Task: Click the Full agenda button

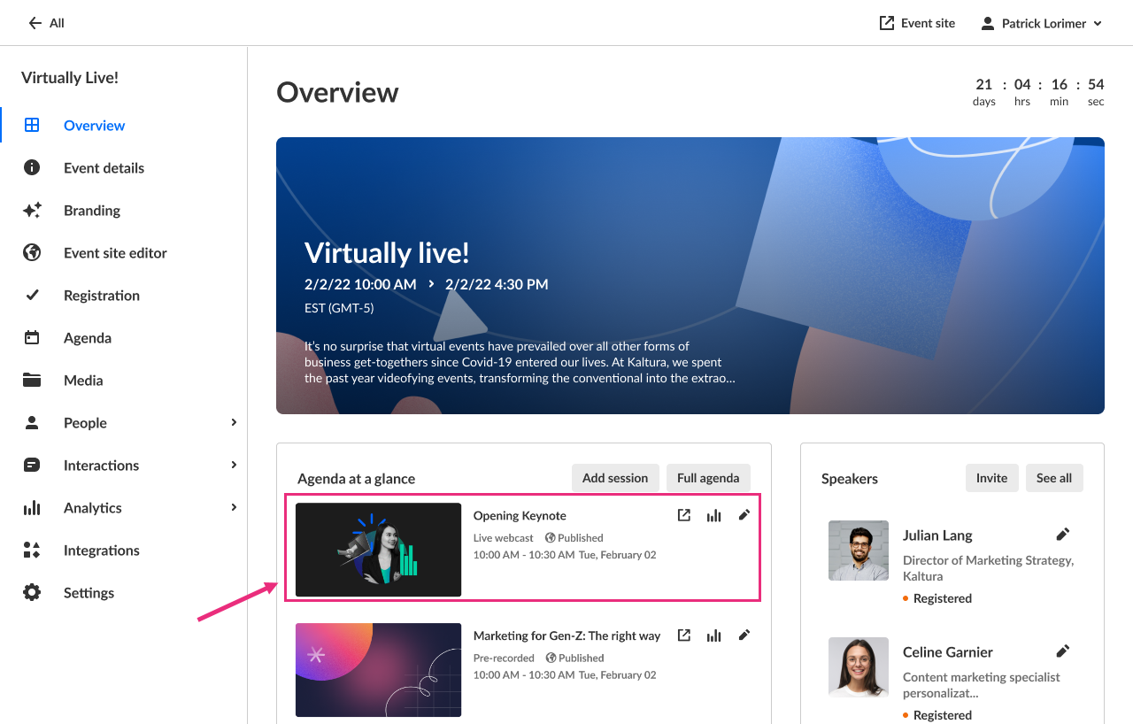Action: tap(708, 478)
